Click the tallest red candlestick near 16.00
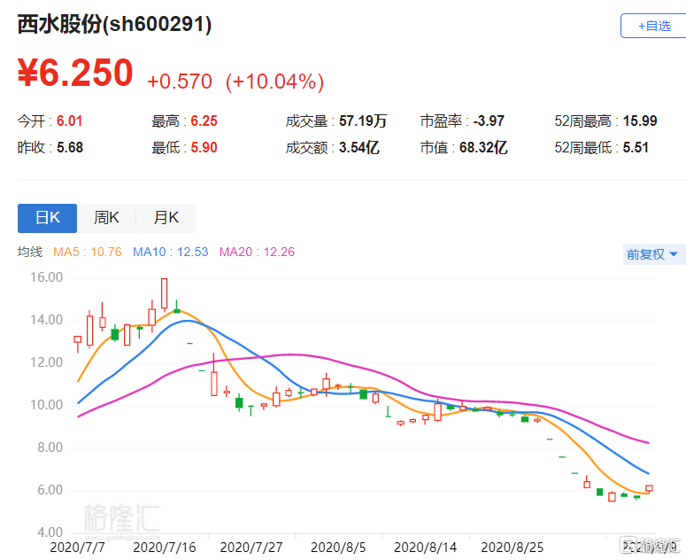Viewport: 686px width, 560px height. coord(165,293)
